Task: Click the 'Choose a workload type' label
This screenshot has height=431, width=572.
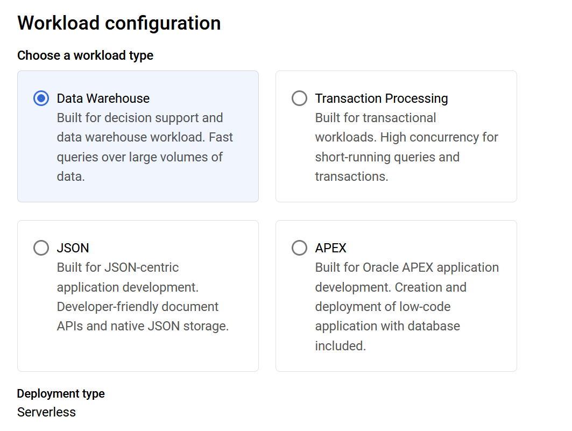Action: (x=86, y=55)
